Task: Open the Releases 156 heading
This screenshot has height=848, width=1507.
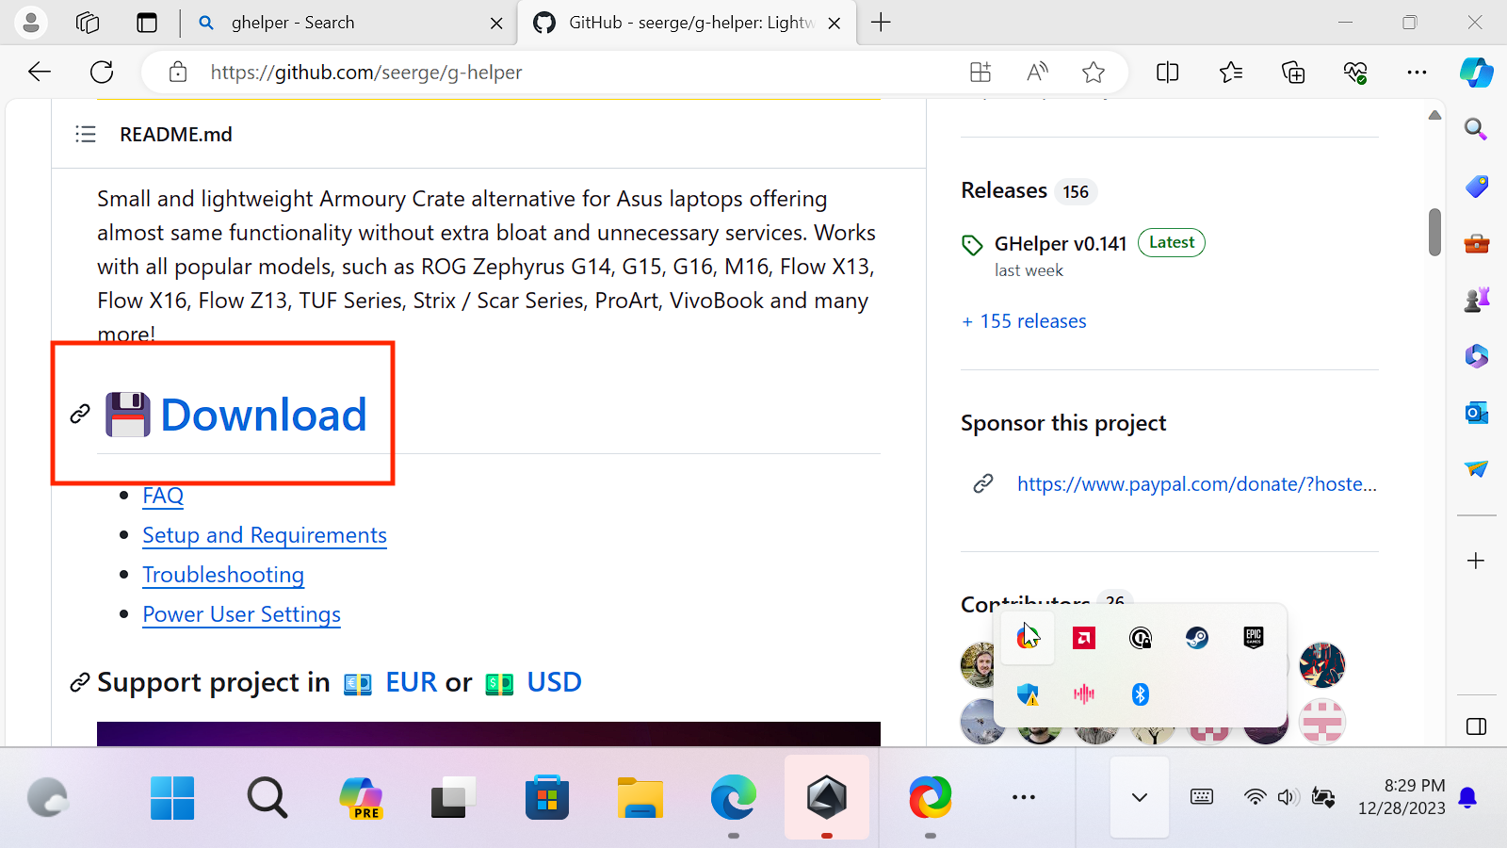Action: click(x=1029, y=190)
